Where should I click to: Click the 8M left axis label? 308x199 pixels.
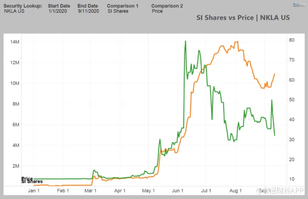(15, 104)
